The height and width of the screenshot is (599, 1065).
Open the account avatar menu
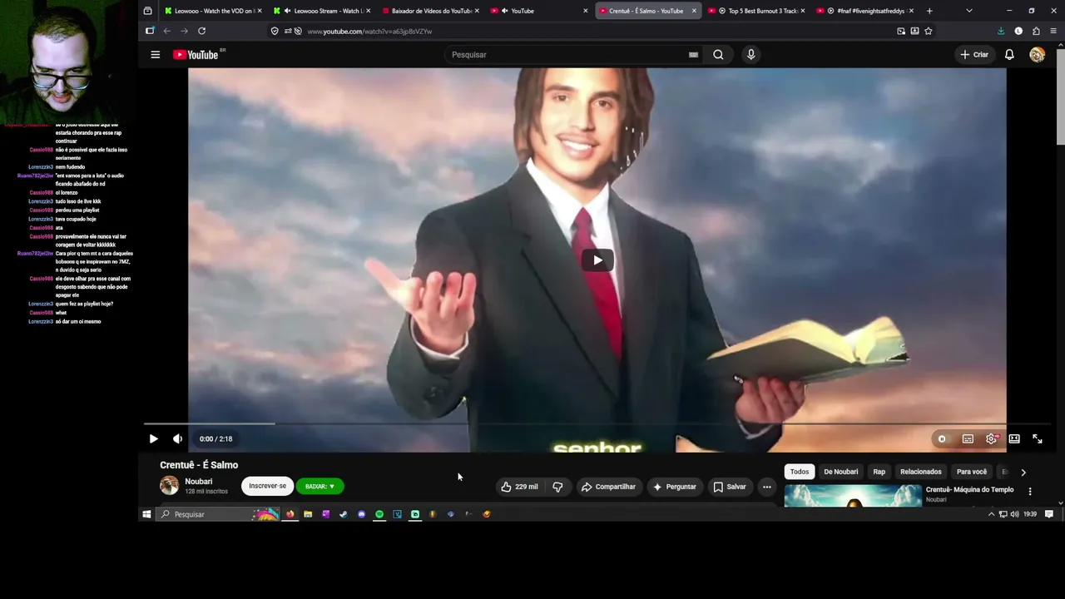click(1037, 55)
